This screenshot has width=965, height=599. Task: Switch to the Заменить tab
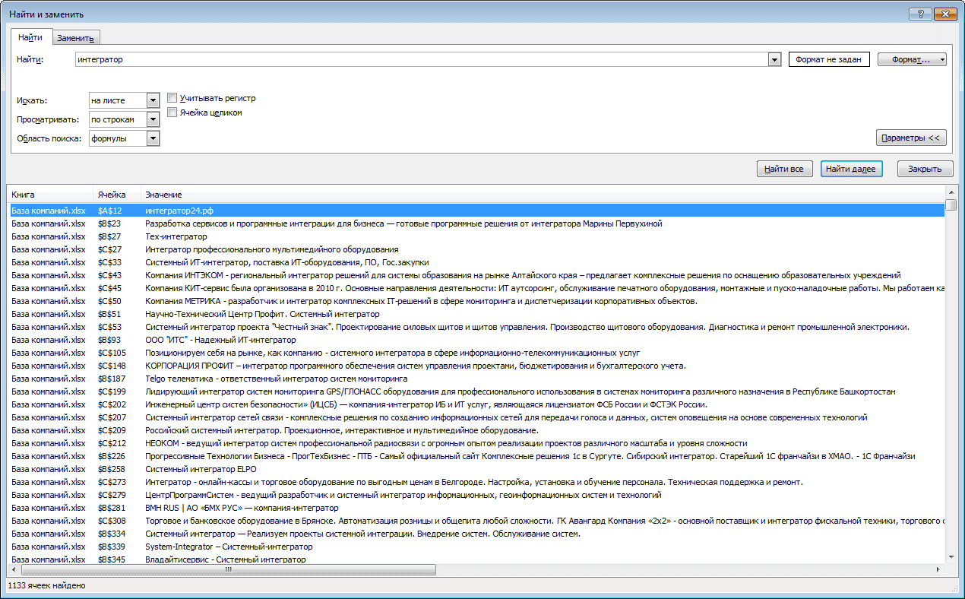point(75,38)
